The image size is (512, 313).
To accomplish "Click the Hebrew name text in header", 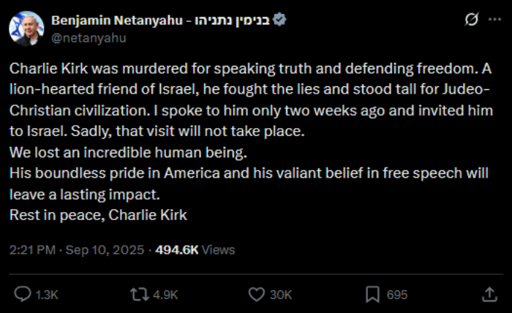I will coord(232,20).
